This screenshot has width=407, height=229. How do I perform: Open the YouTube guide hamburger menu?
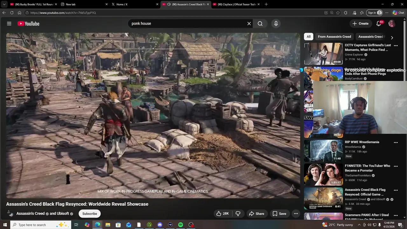click(9, 24)
